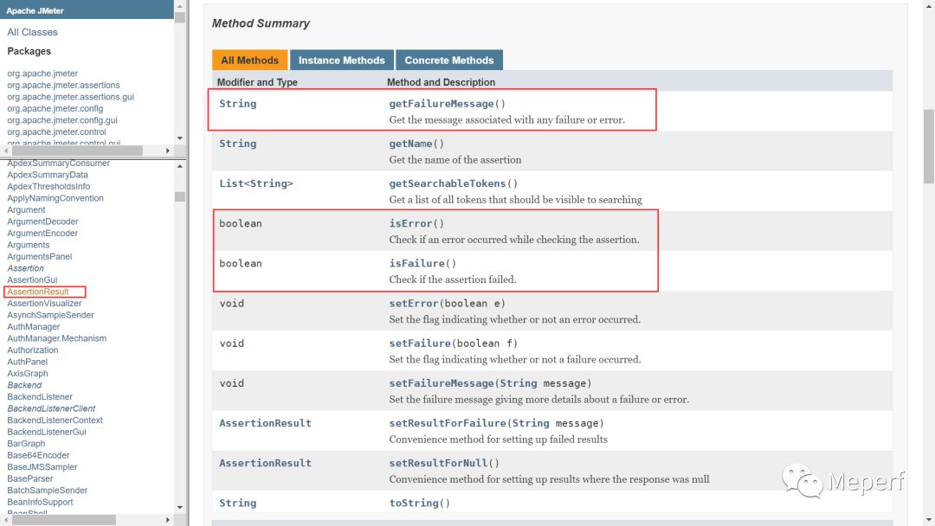Click the List return type link
Screen dimensions: 935x526
point(230,184)
